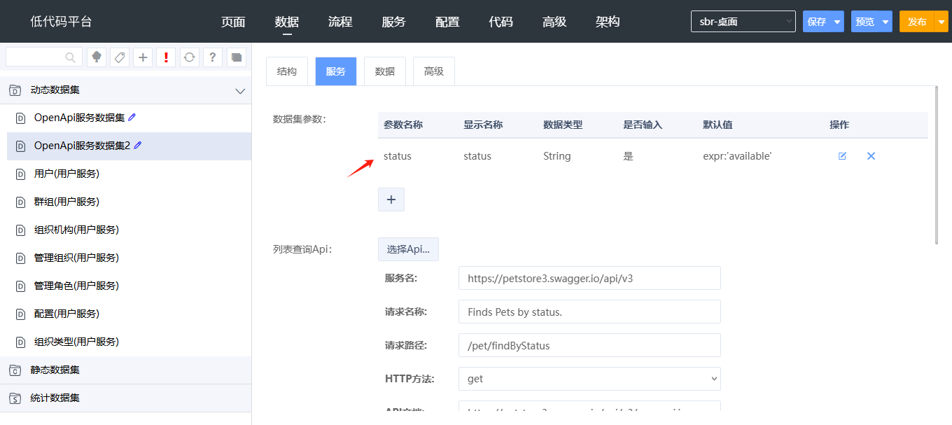Add a dataset parameter with plus button
952x425 pixels.
(391, 200)
